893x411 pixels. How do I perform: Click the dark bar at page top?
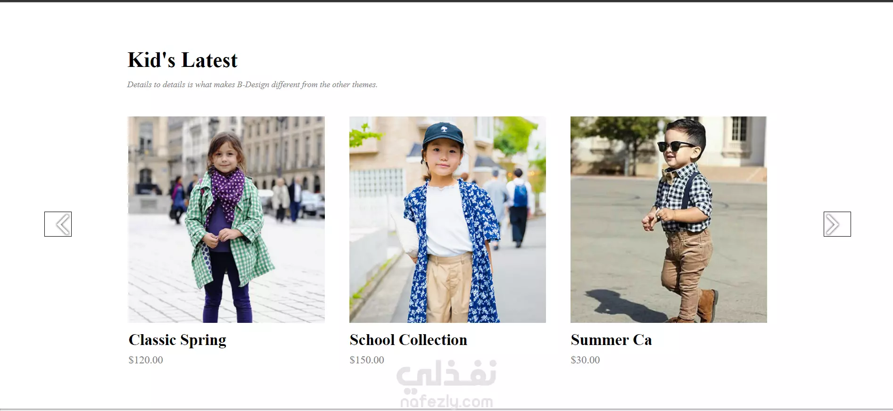tap(446, 1)
